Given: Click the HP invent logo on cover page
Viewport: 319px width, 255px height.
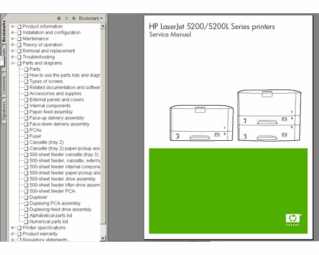Looking at the screenshot, I should tap(293, 220).
